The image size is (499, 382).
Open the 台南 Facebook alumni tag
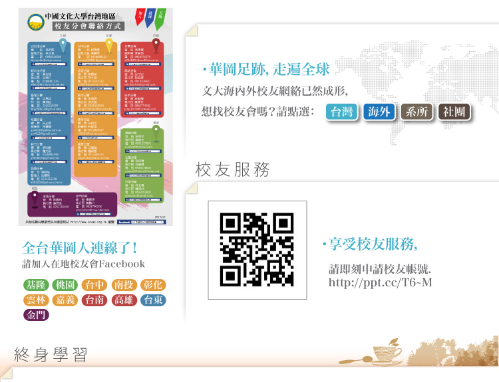point(94,300)
